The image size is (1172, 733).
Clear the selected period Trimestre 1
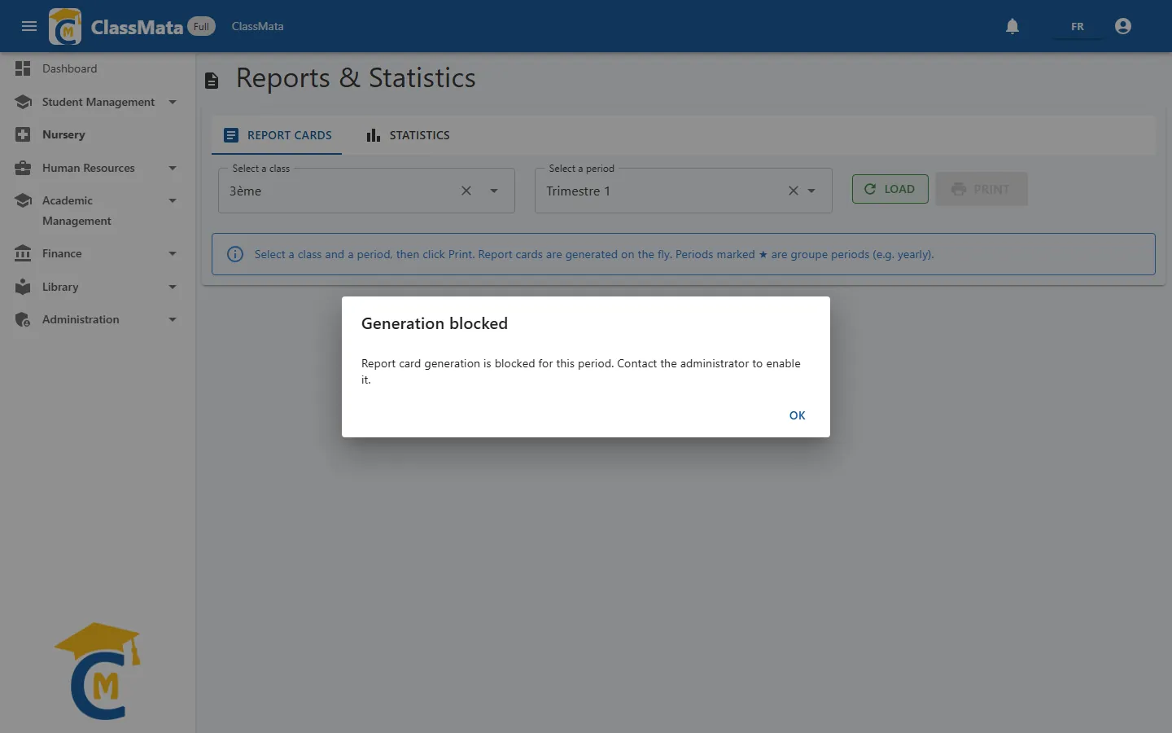pos(793,191)
